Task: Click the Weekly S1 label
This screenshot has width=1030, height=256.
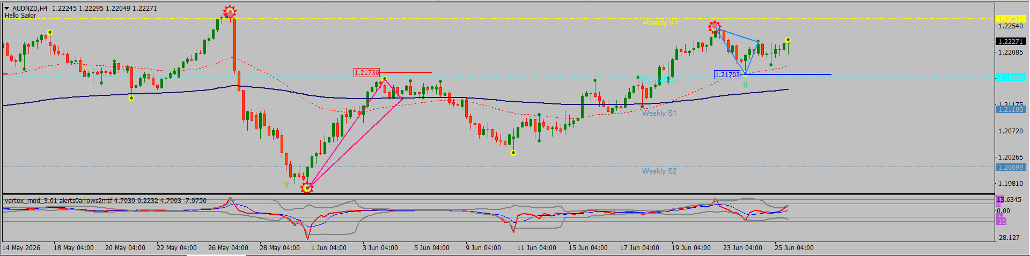Action: click(659, 113)
